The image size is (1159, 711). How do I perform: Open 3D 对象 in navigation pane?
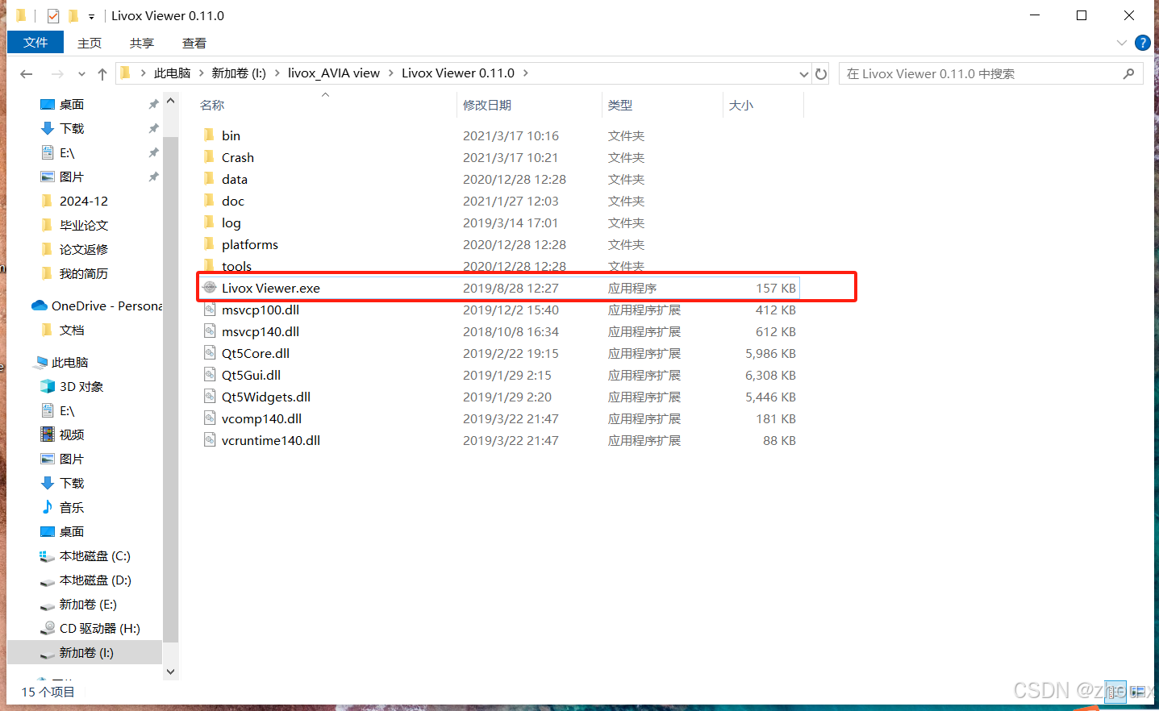click(72, 386)
